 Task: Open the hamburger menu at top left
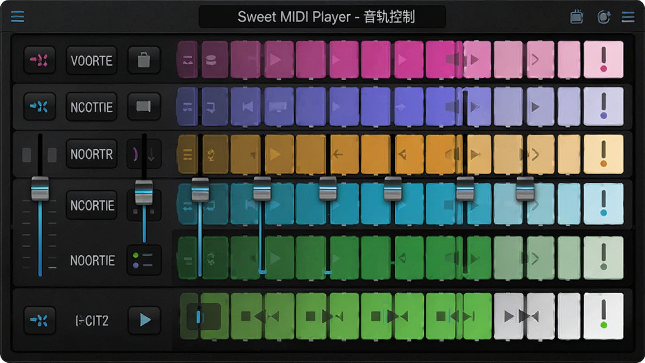[x=17, y=16]
